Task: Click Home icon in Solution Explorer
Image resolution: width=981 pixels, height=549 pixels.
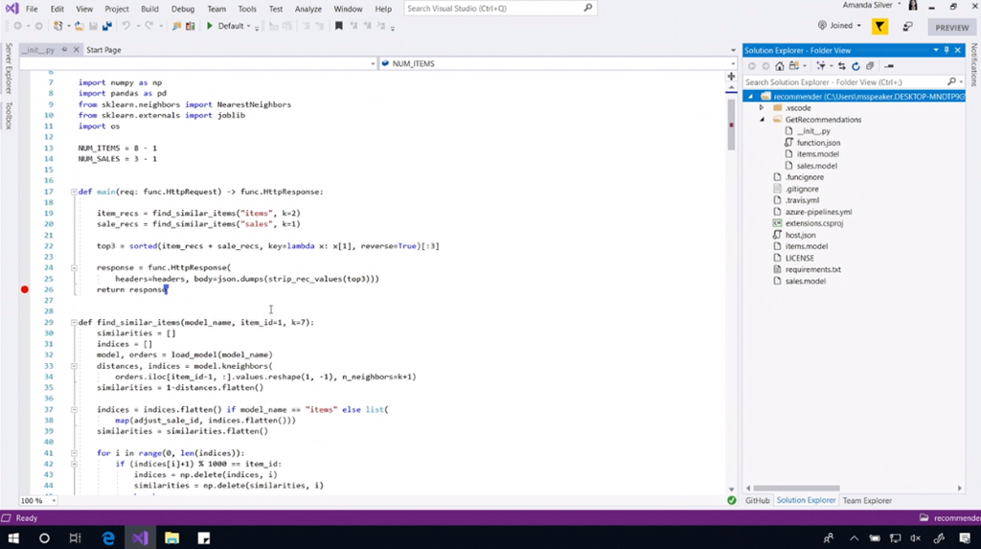Action: [x=779, y=66]
